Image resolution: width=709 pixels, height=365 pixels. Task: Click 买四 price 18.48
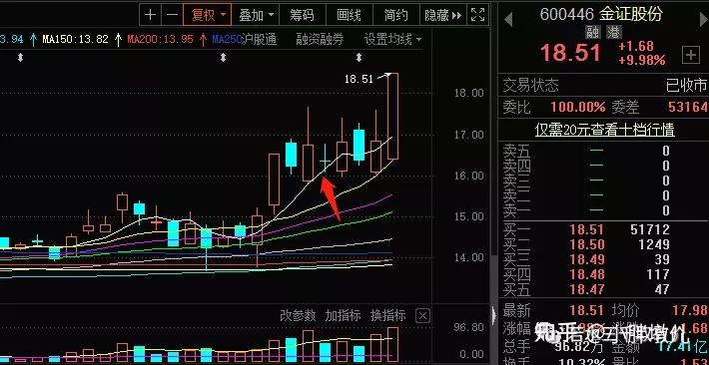click(x=586, y=274)
